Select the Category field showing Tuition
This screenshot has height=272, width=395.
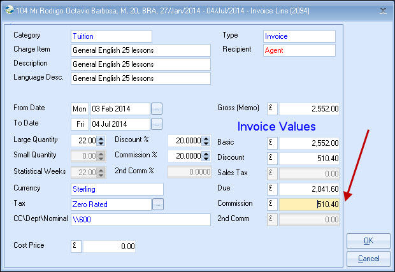pyautogui.click(x=111, y=36)
